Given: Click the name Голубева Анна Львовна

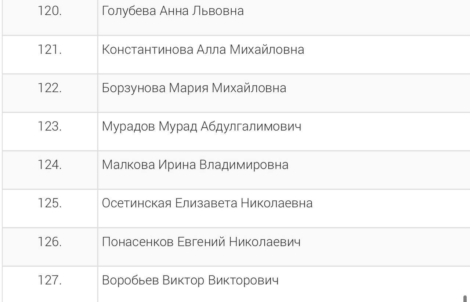Looking at the screenshot, I should pos(173,11).
